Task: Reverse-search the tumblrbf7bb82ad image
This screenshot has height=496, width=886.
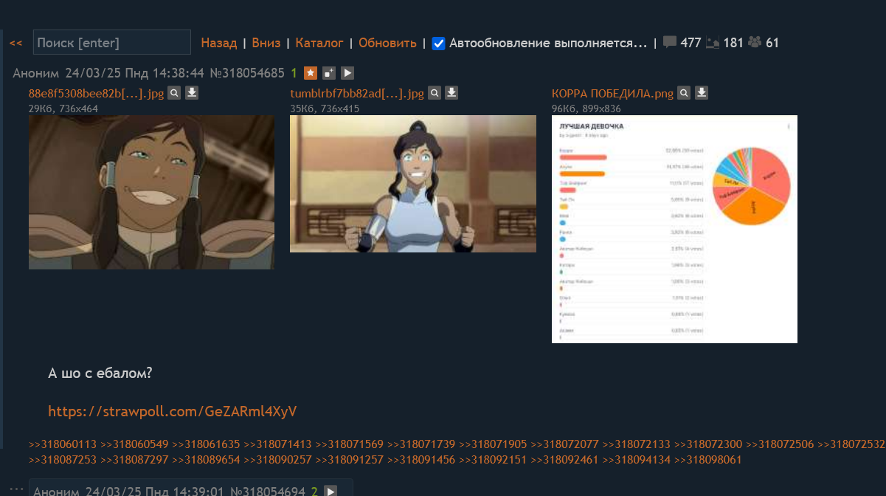Action: coord(435,93)
